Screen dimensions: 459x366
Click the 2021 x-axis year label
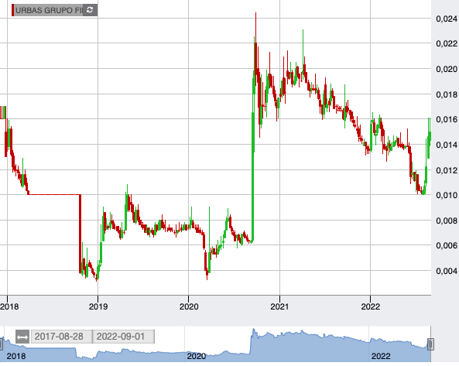279,306
